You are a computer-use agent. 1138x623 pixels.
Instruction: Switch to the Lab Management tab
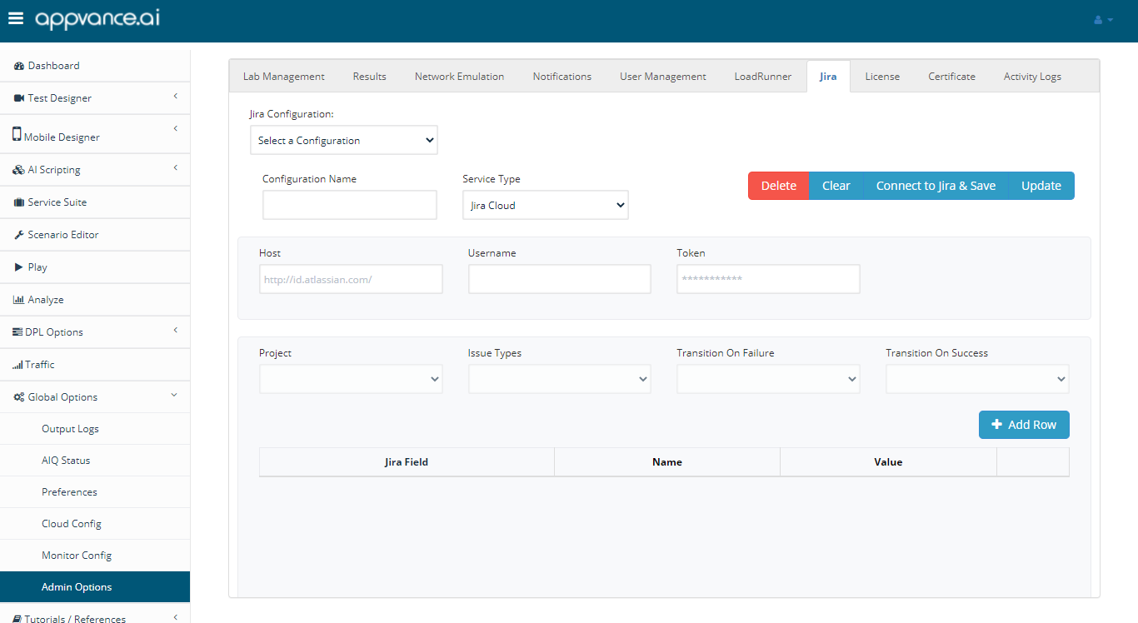[x=284, y=77]
